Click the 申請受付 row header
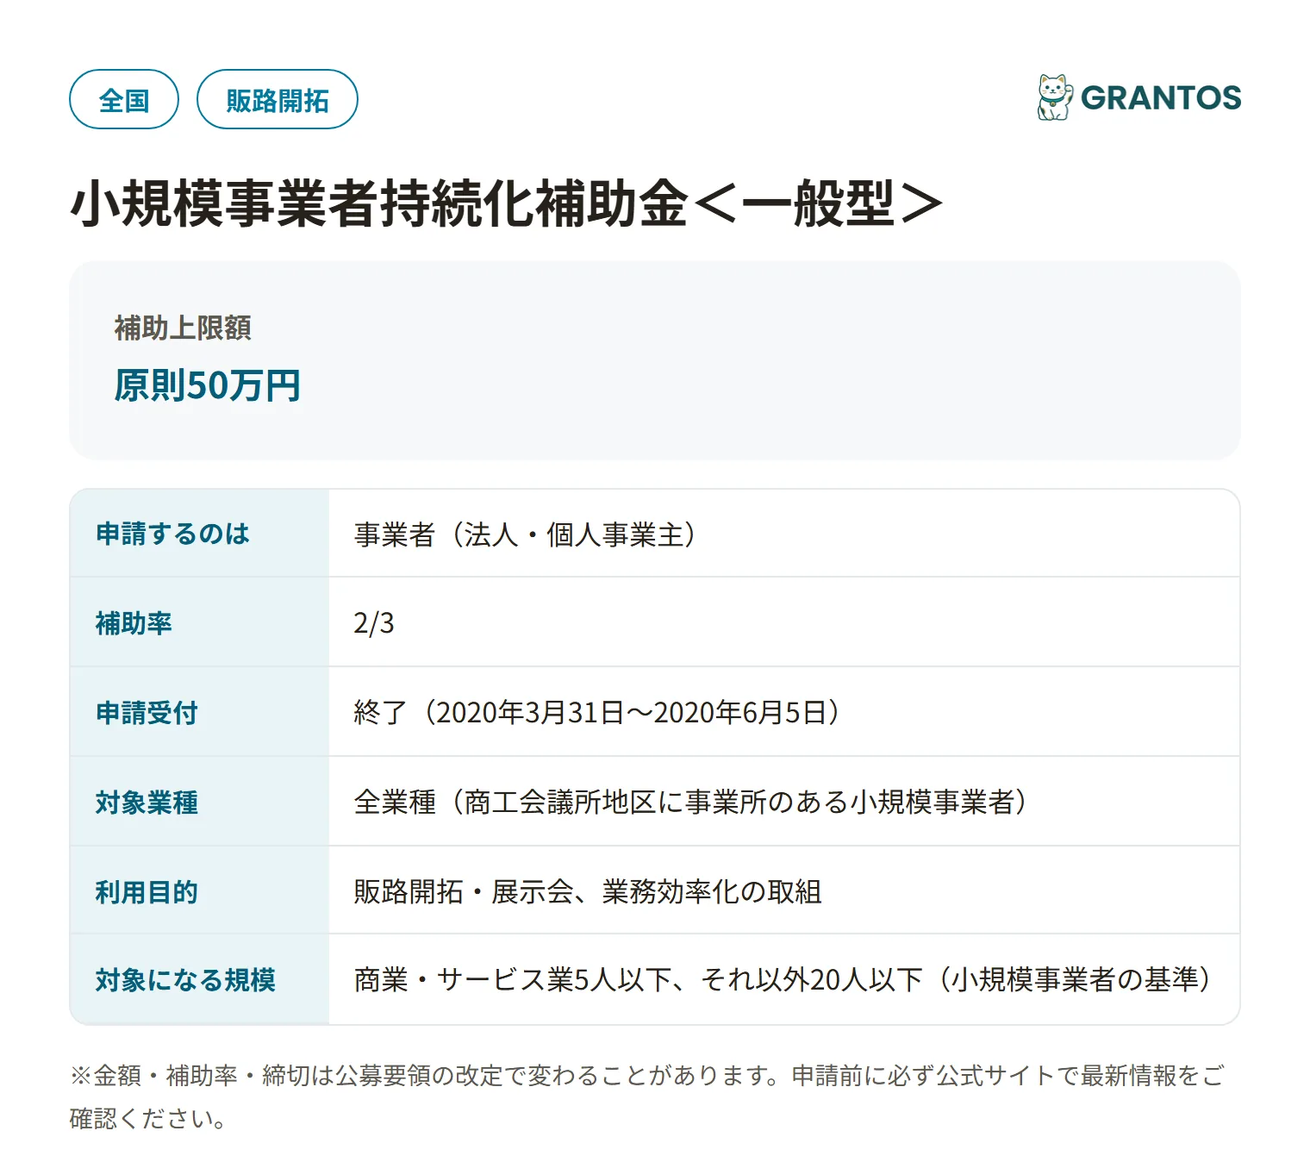The image size is (1310, 1162). point(200,712)
